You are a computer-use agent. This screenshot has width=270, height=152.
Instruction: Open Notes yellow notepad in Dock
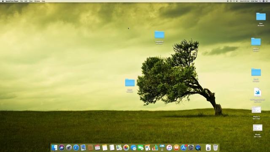(x=105, y=148)
